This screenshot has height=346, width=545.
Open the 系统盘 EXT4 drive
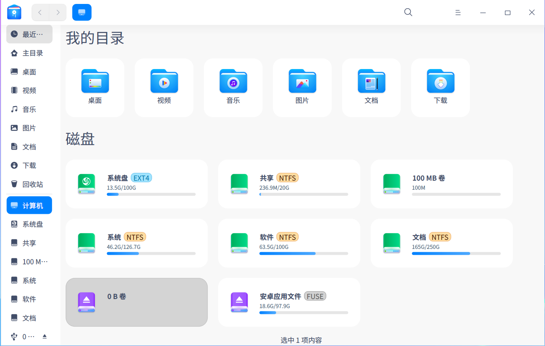tap(137, 184)
